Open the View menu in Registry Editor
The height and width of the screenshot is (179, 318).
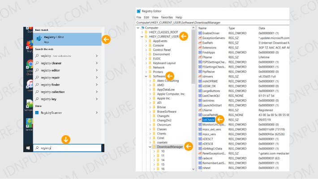pyautogui.click(x=155, y=17)
